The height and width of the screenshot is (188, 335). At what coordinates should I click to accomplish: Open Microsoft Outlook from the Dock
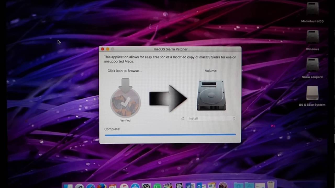point(201,185)
